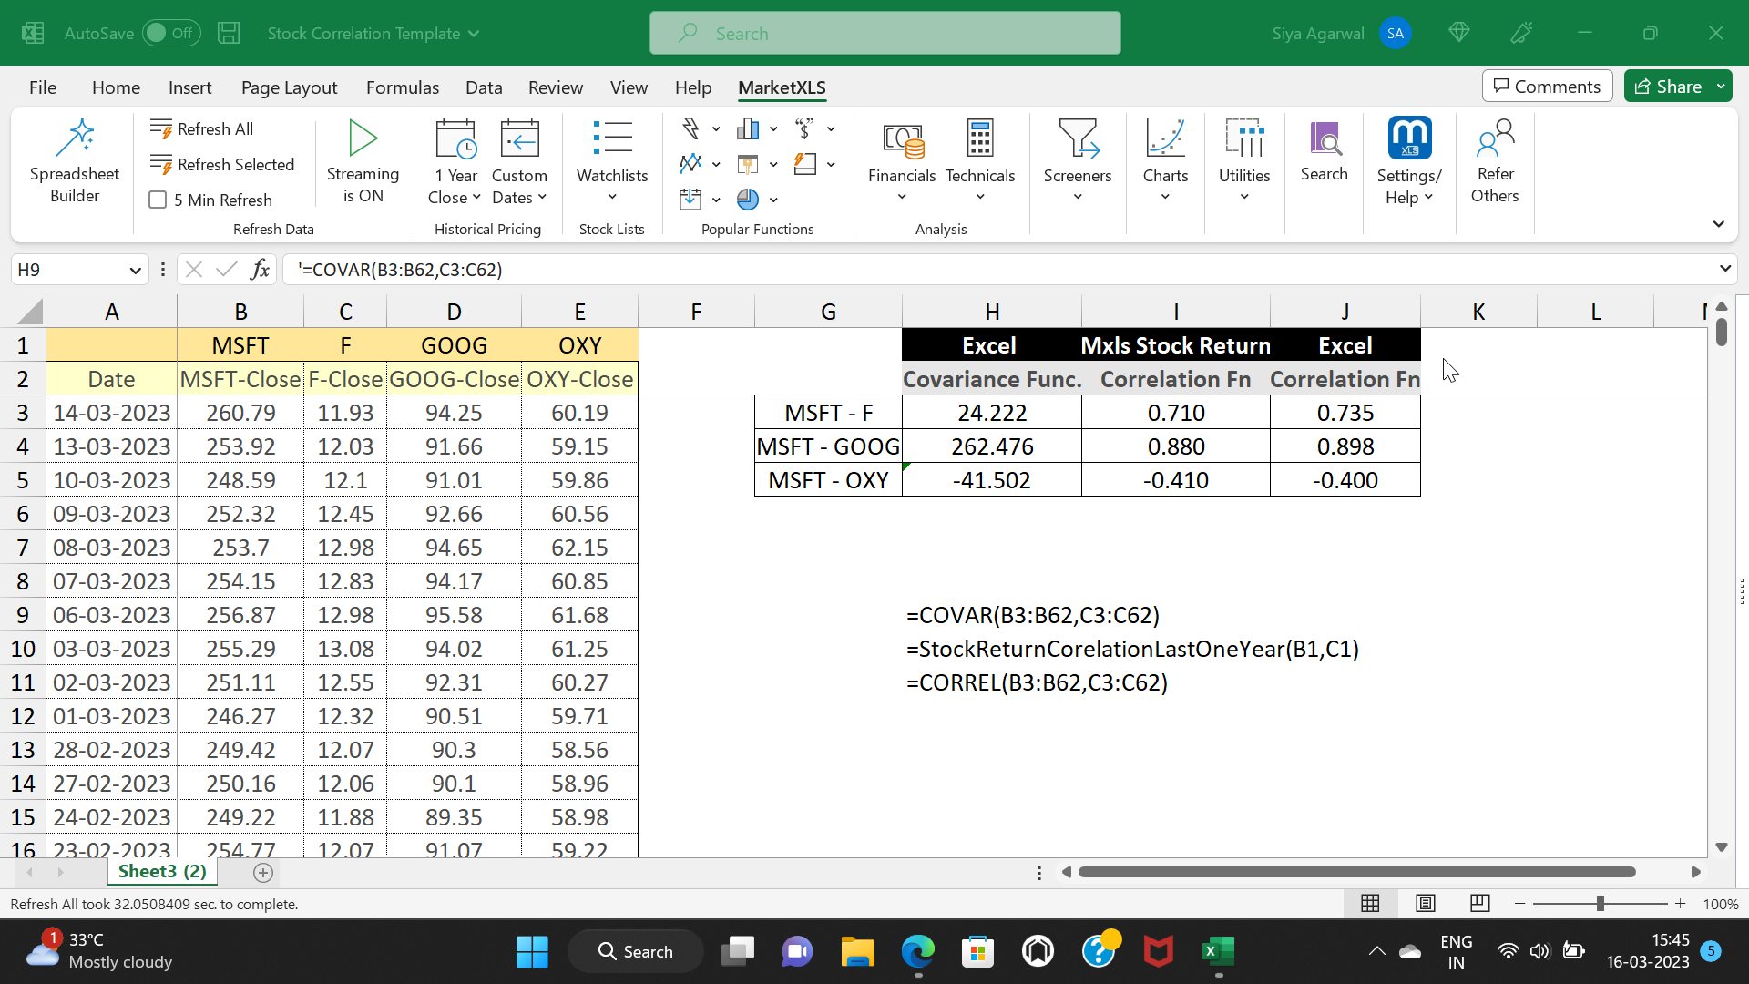1749x984 pixels.
Task: Open the Custom Dates pricing tool
Action: click(x=519, y=162)
